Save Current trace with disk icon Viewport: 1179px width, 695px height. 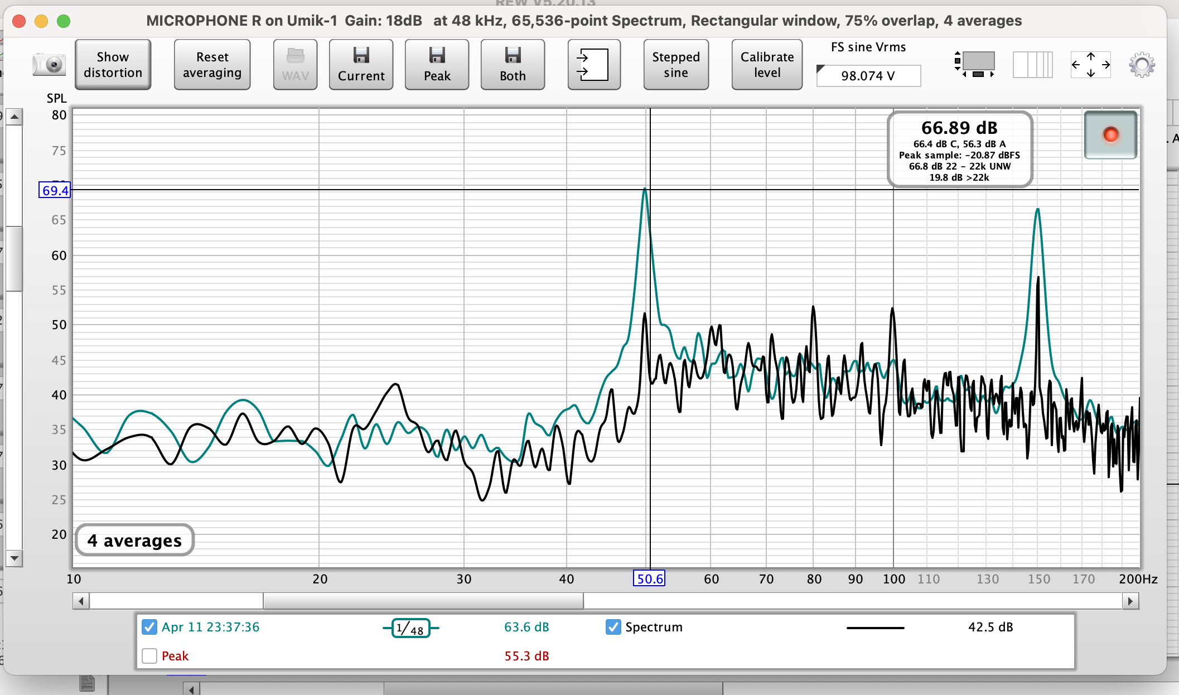pos(361,65)
